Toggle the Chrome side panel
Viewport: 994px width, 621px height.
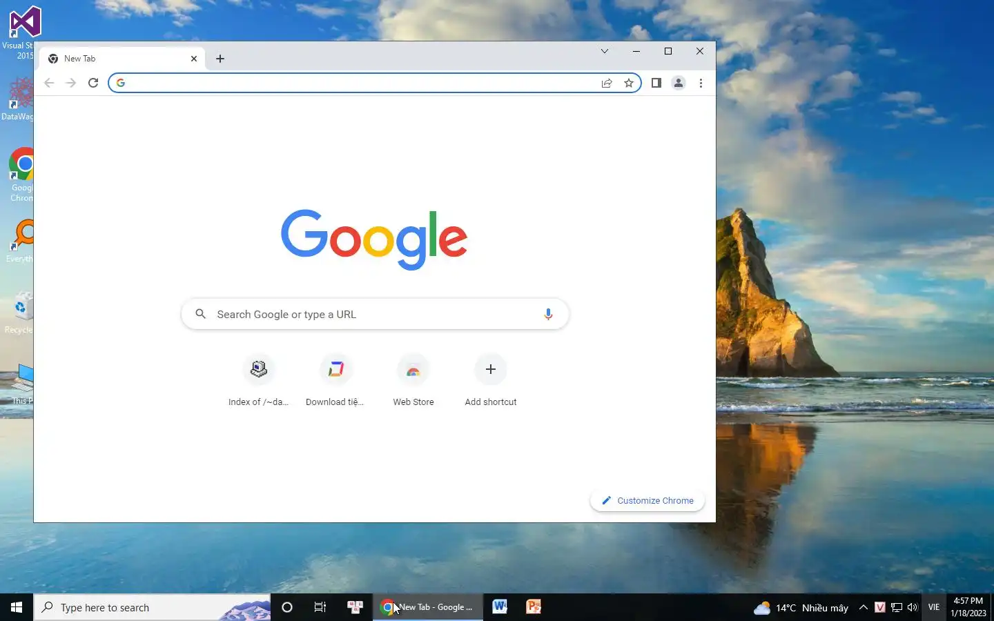tap(656, 83)
